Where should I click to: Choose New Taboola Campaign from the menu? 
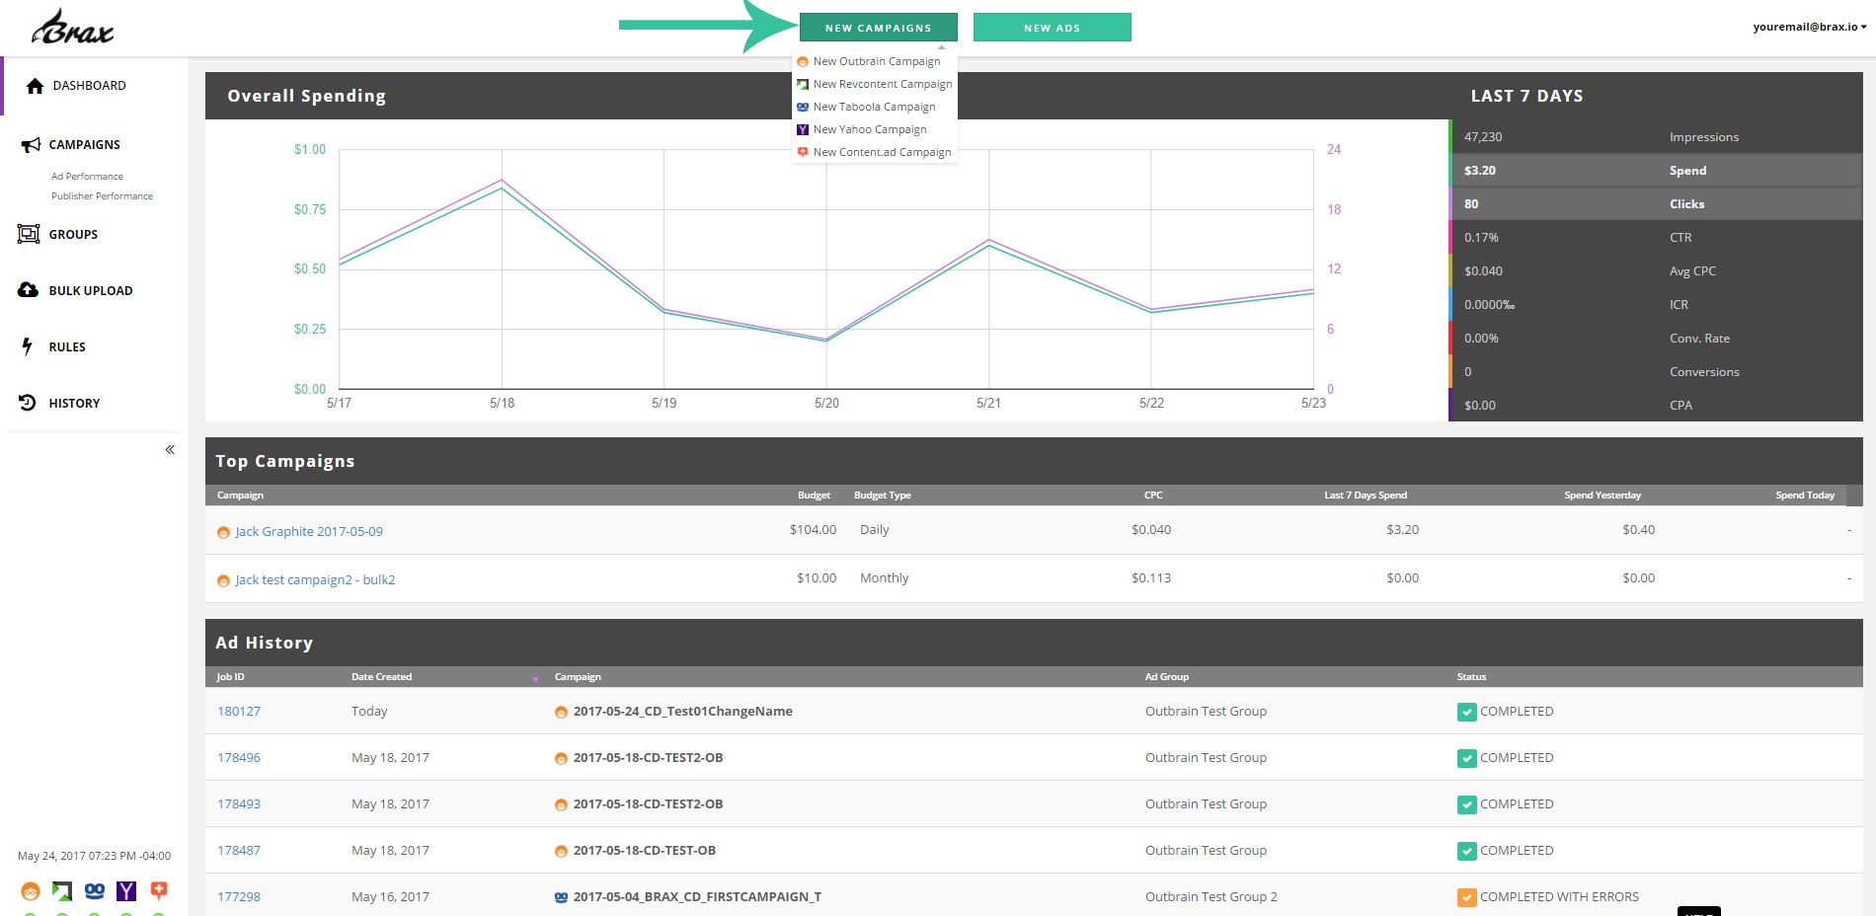tap(874, 107)
